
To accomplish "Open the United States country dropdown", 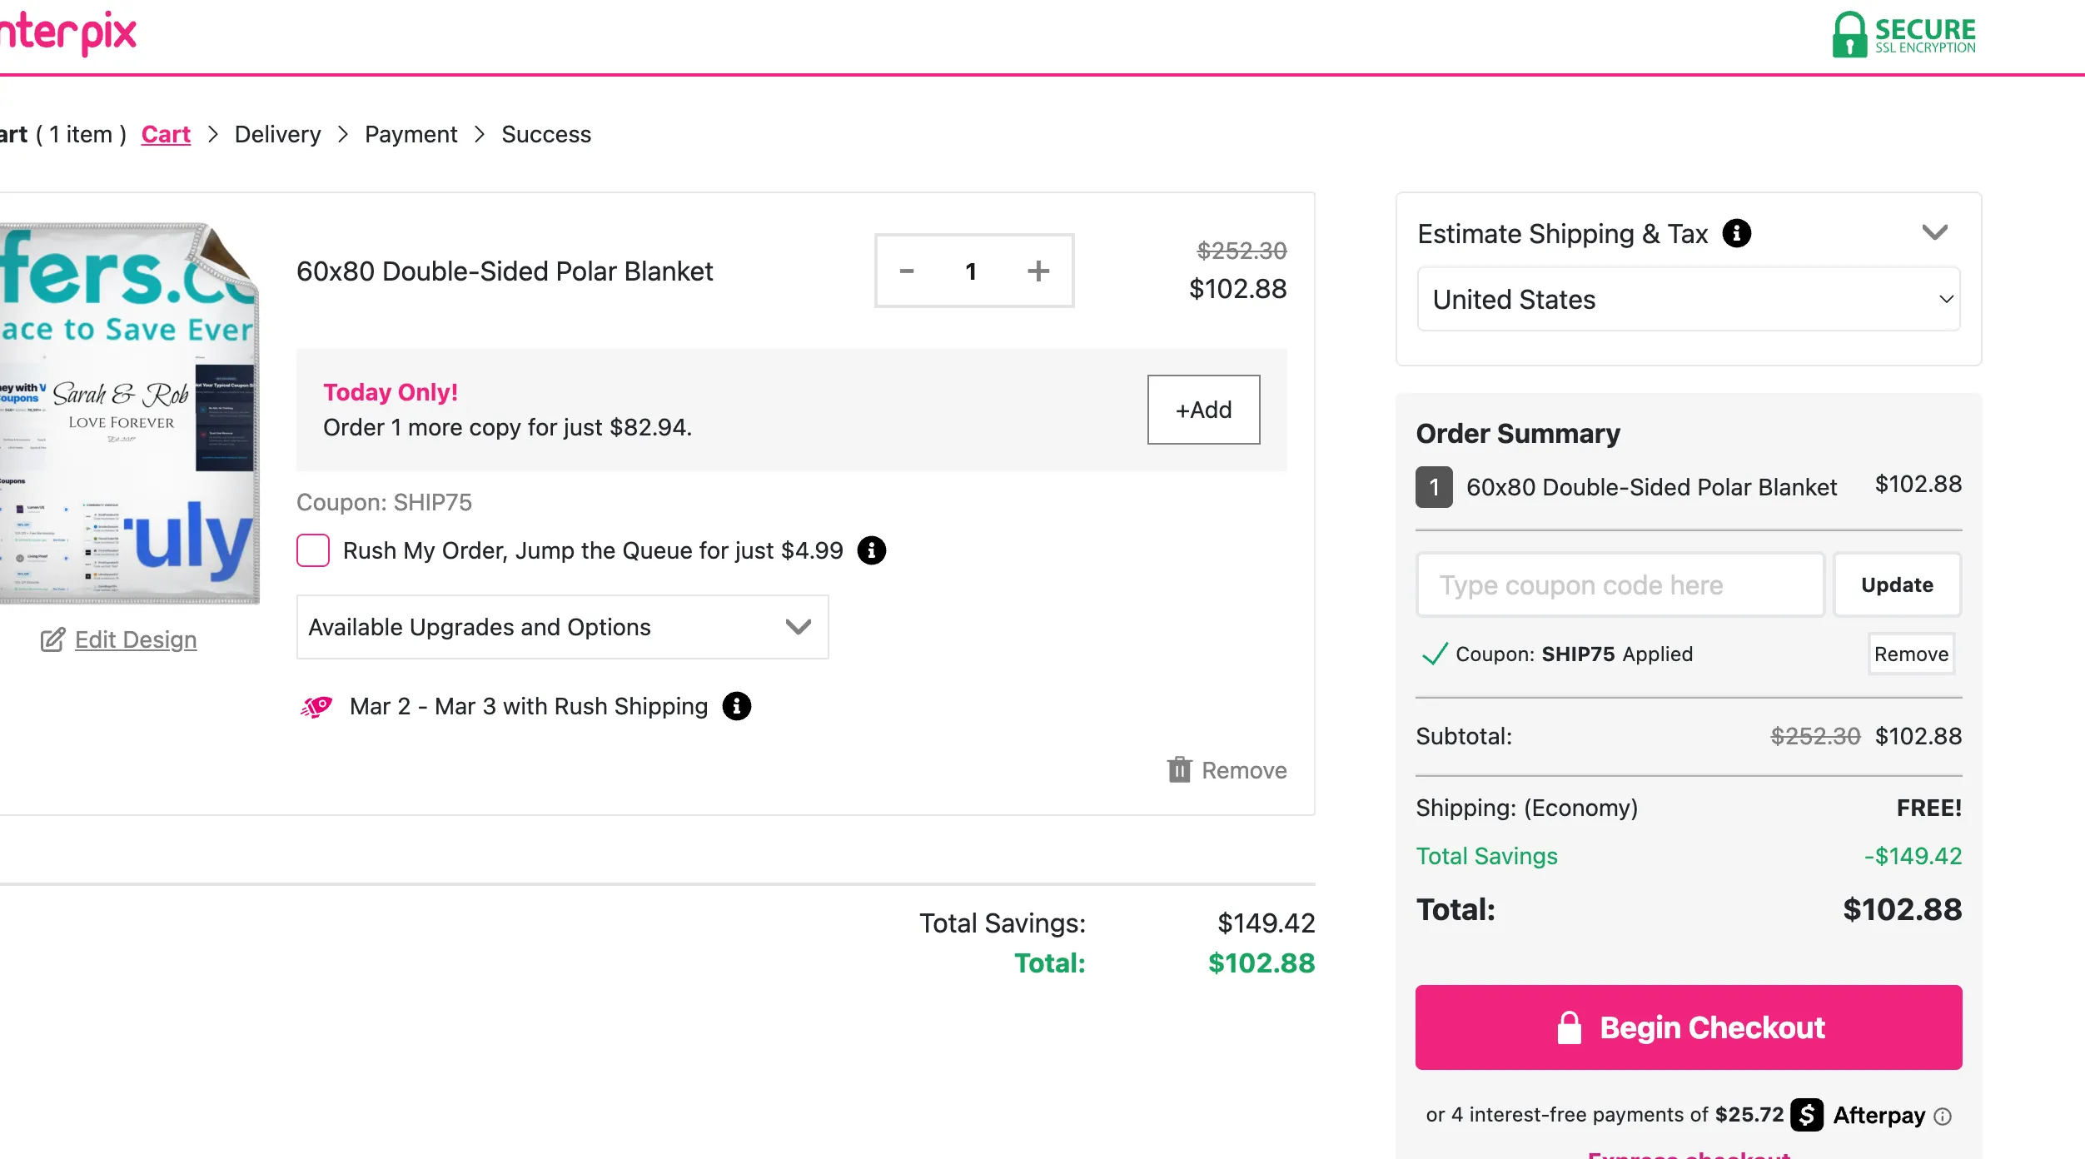I will (x=1689, y=300).
